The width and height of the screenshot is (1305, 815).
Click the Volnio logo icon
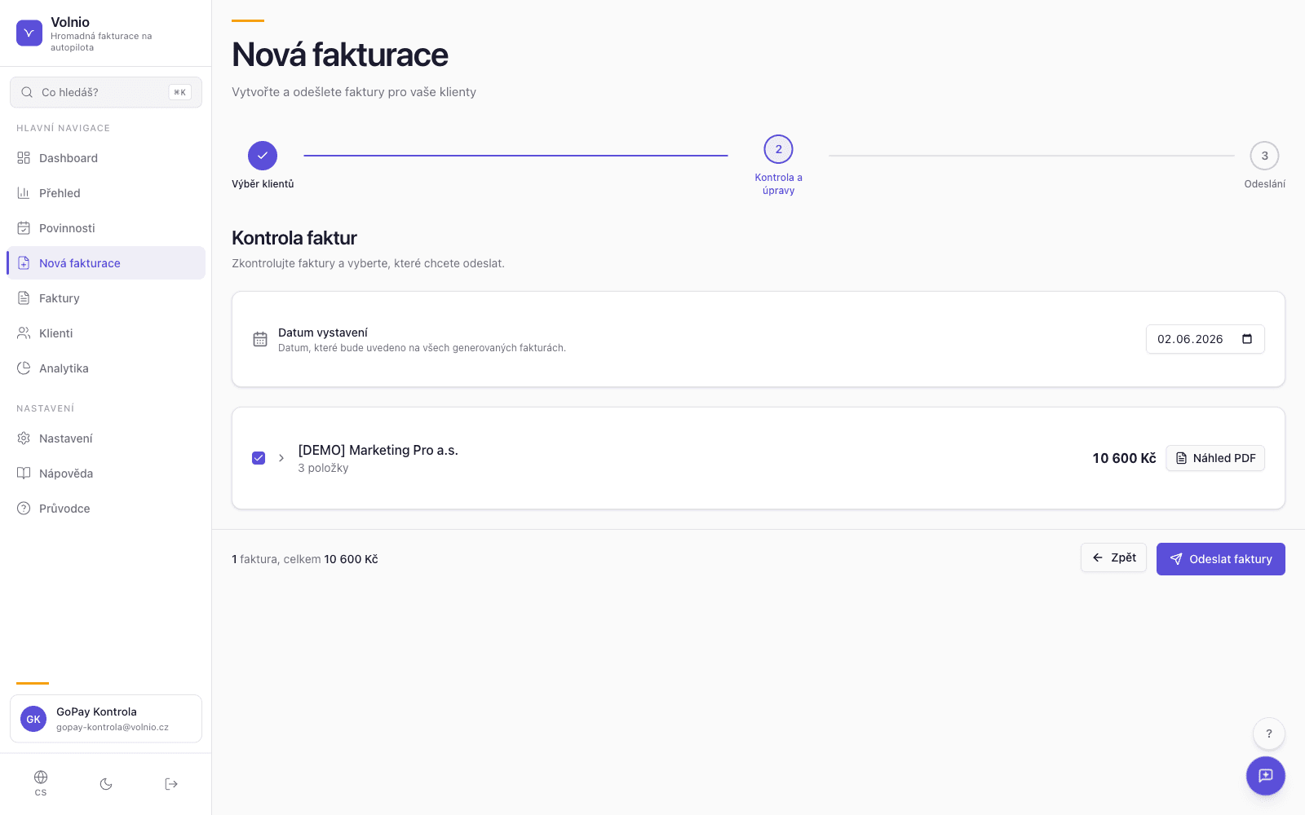(29, 33)
